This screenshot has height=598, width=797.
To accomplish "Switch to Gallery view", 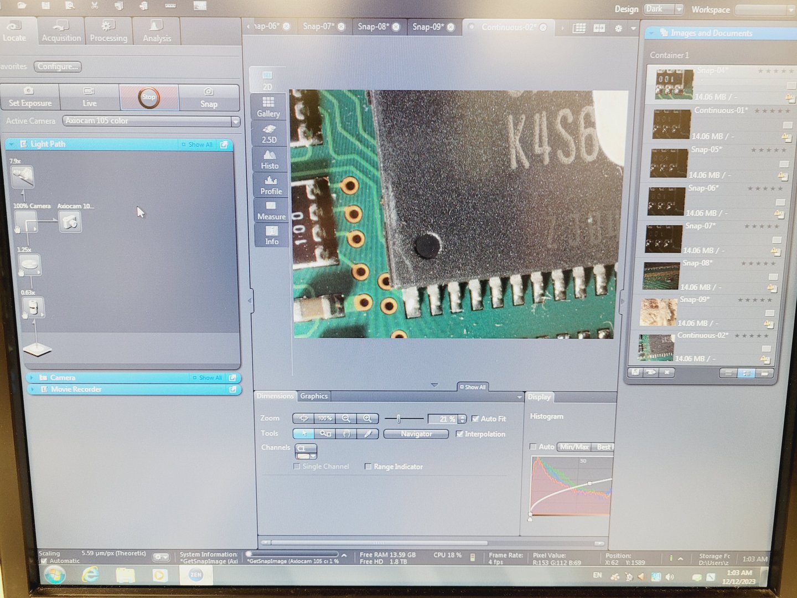I will pos(268,107).
